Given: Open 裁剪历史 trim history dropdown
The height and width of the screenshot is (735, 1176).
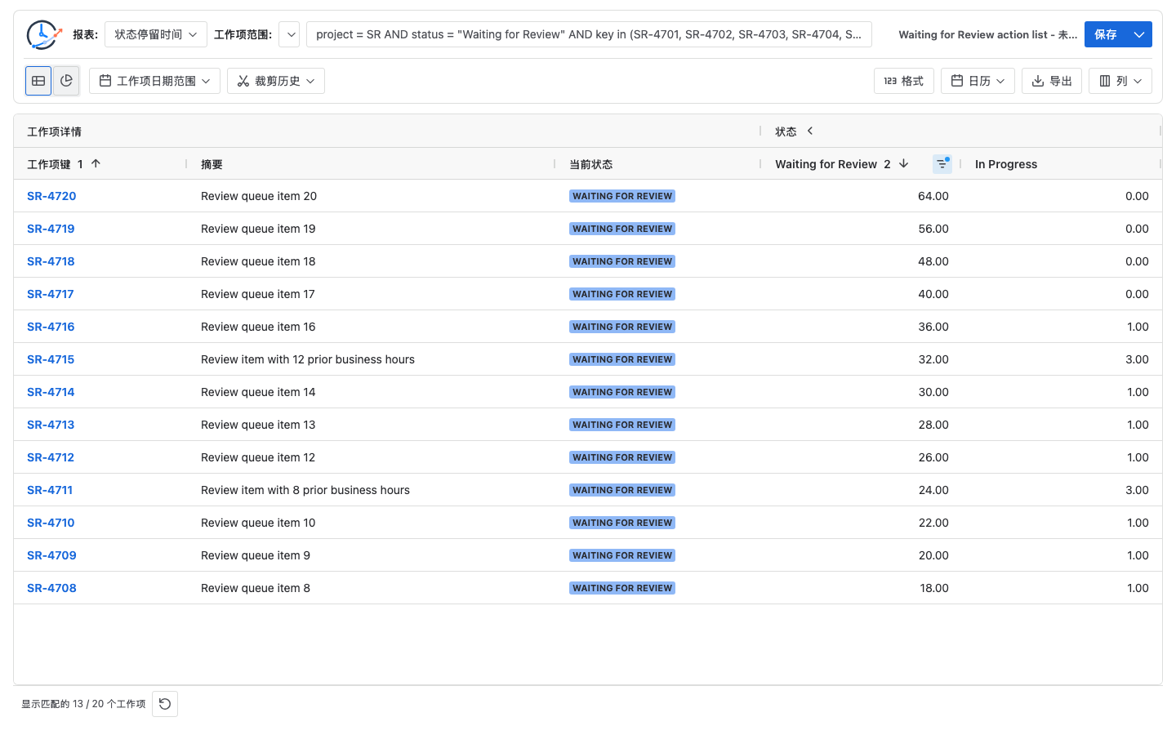Looking at the screenshot, I should [x=276, y=81].
